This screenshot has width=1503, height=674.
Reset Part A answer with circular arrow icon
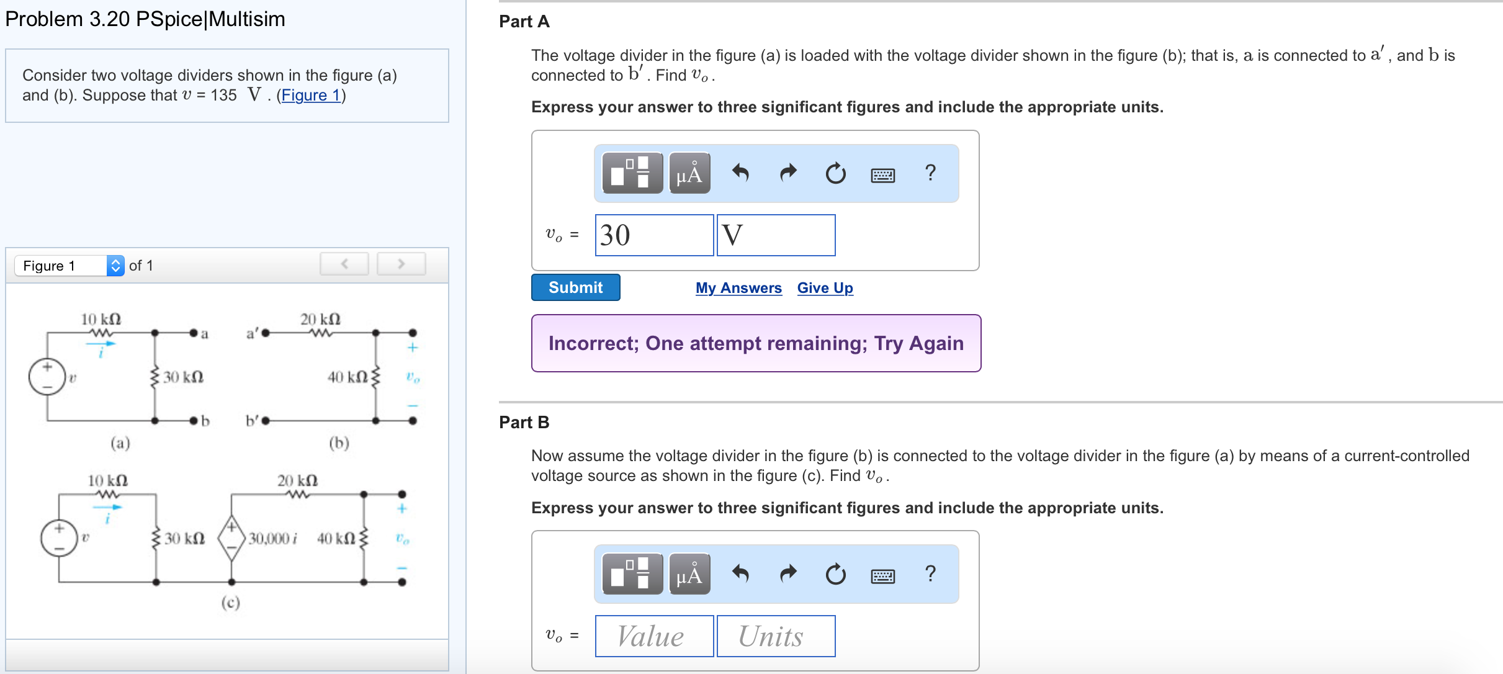835,174
